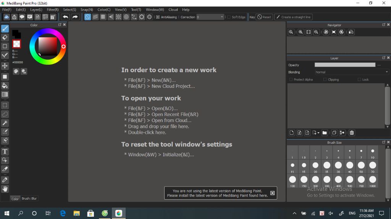The width and height of the screenshot is (391, 219).
Task: Close the Color panel
Action: [64, 25]
